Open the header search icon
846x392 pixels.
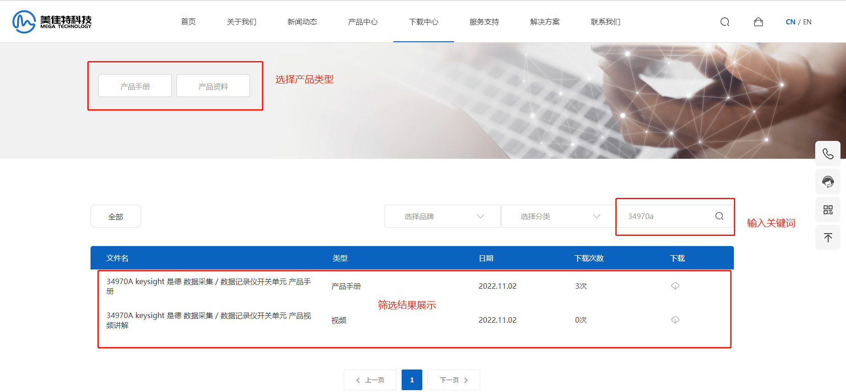click(x=725, y=22)
